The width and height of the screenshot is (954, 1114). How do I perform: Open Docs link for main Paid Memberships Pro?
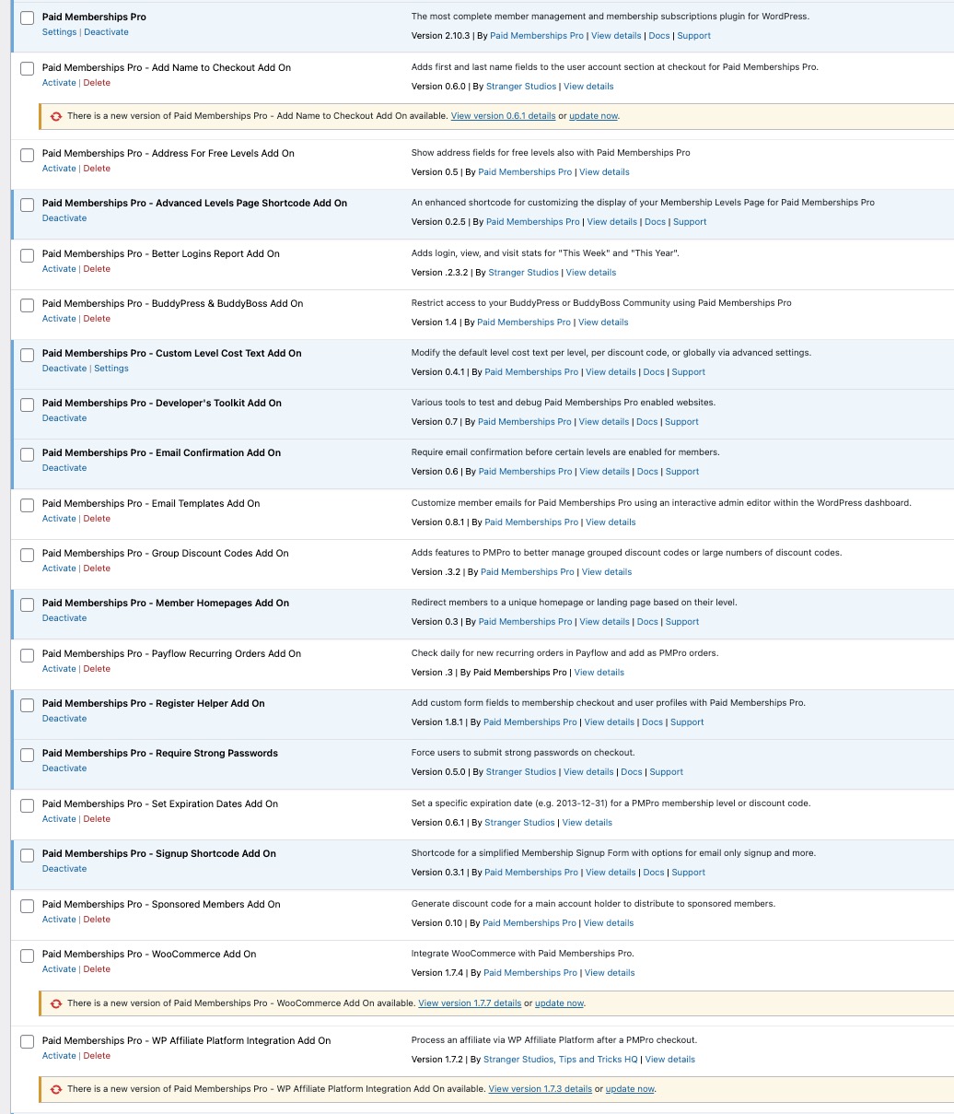click(659, 36)
